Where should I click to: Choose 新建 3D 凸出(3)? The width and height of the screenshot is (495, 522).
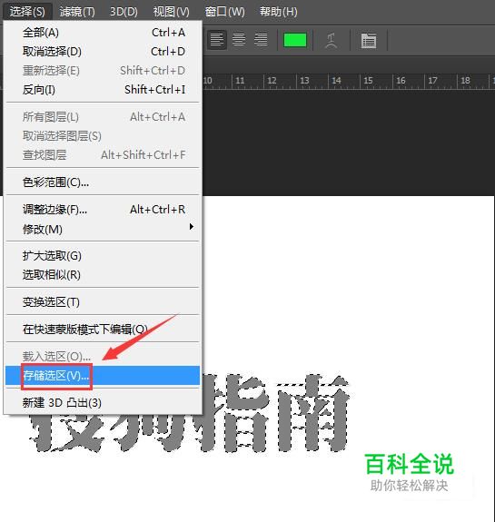click(103, 403)
